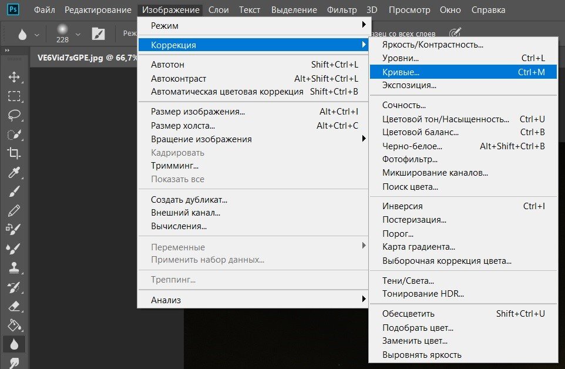The image size is (565, 369).
Task: Toggle the Brush Settings panel icon
Action: pos(97,33)
